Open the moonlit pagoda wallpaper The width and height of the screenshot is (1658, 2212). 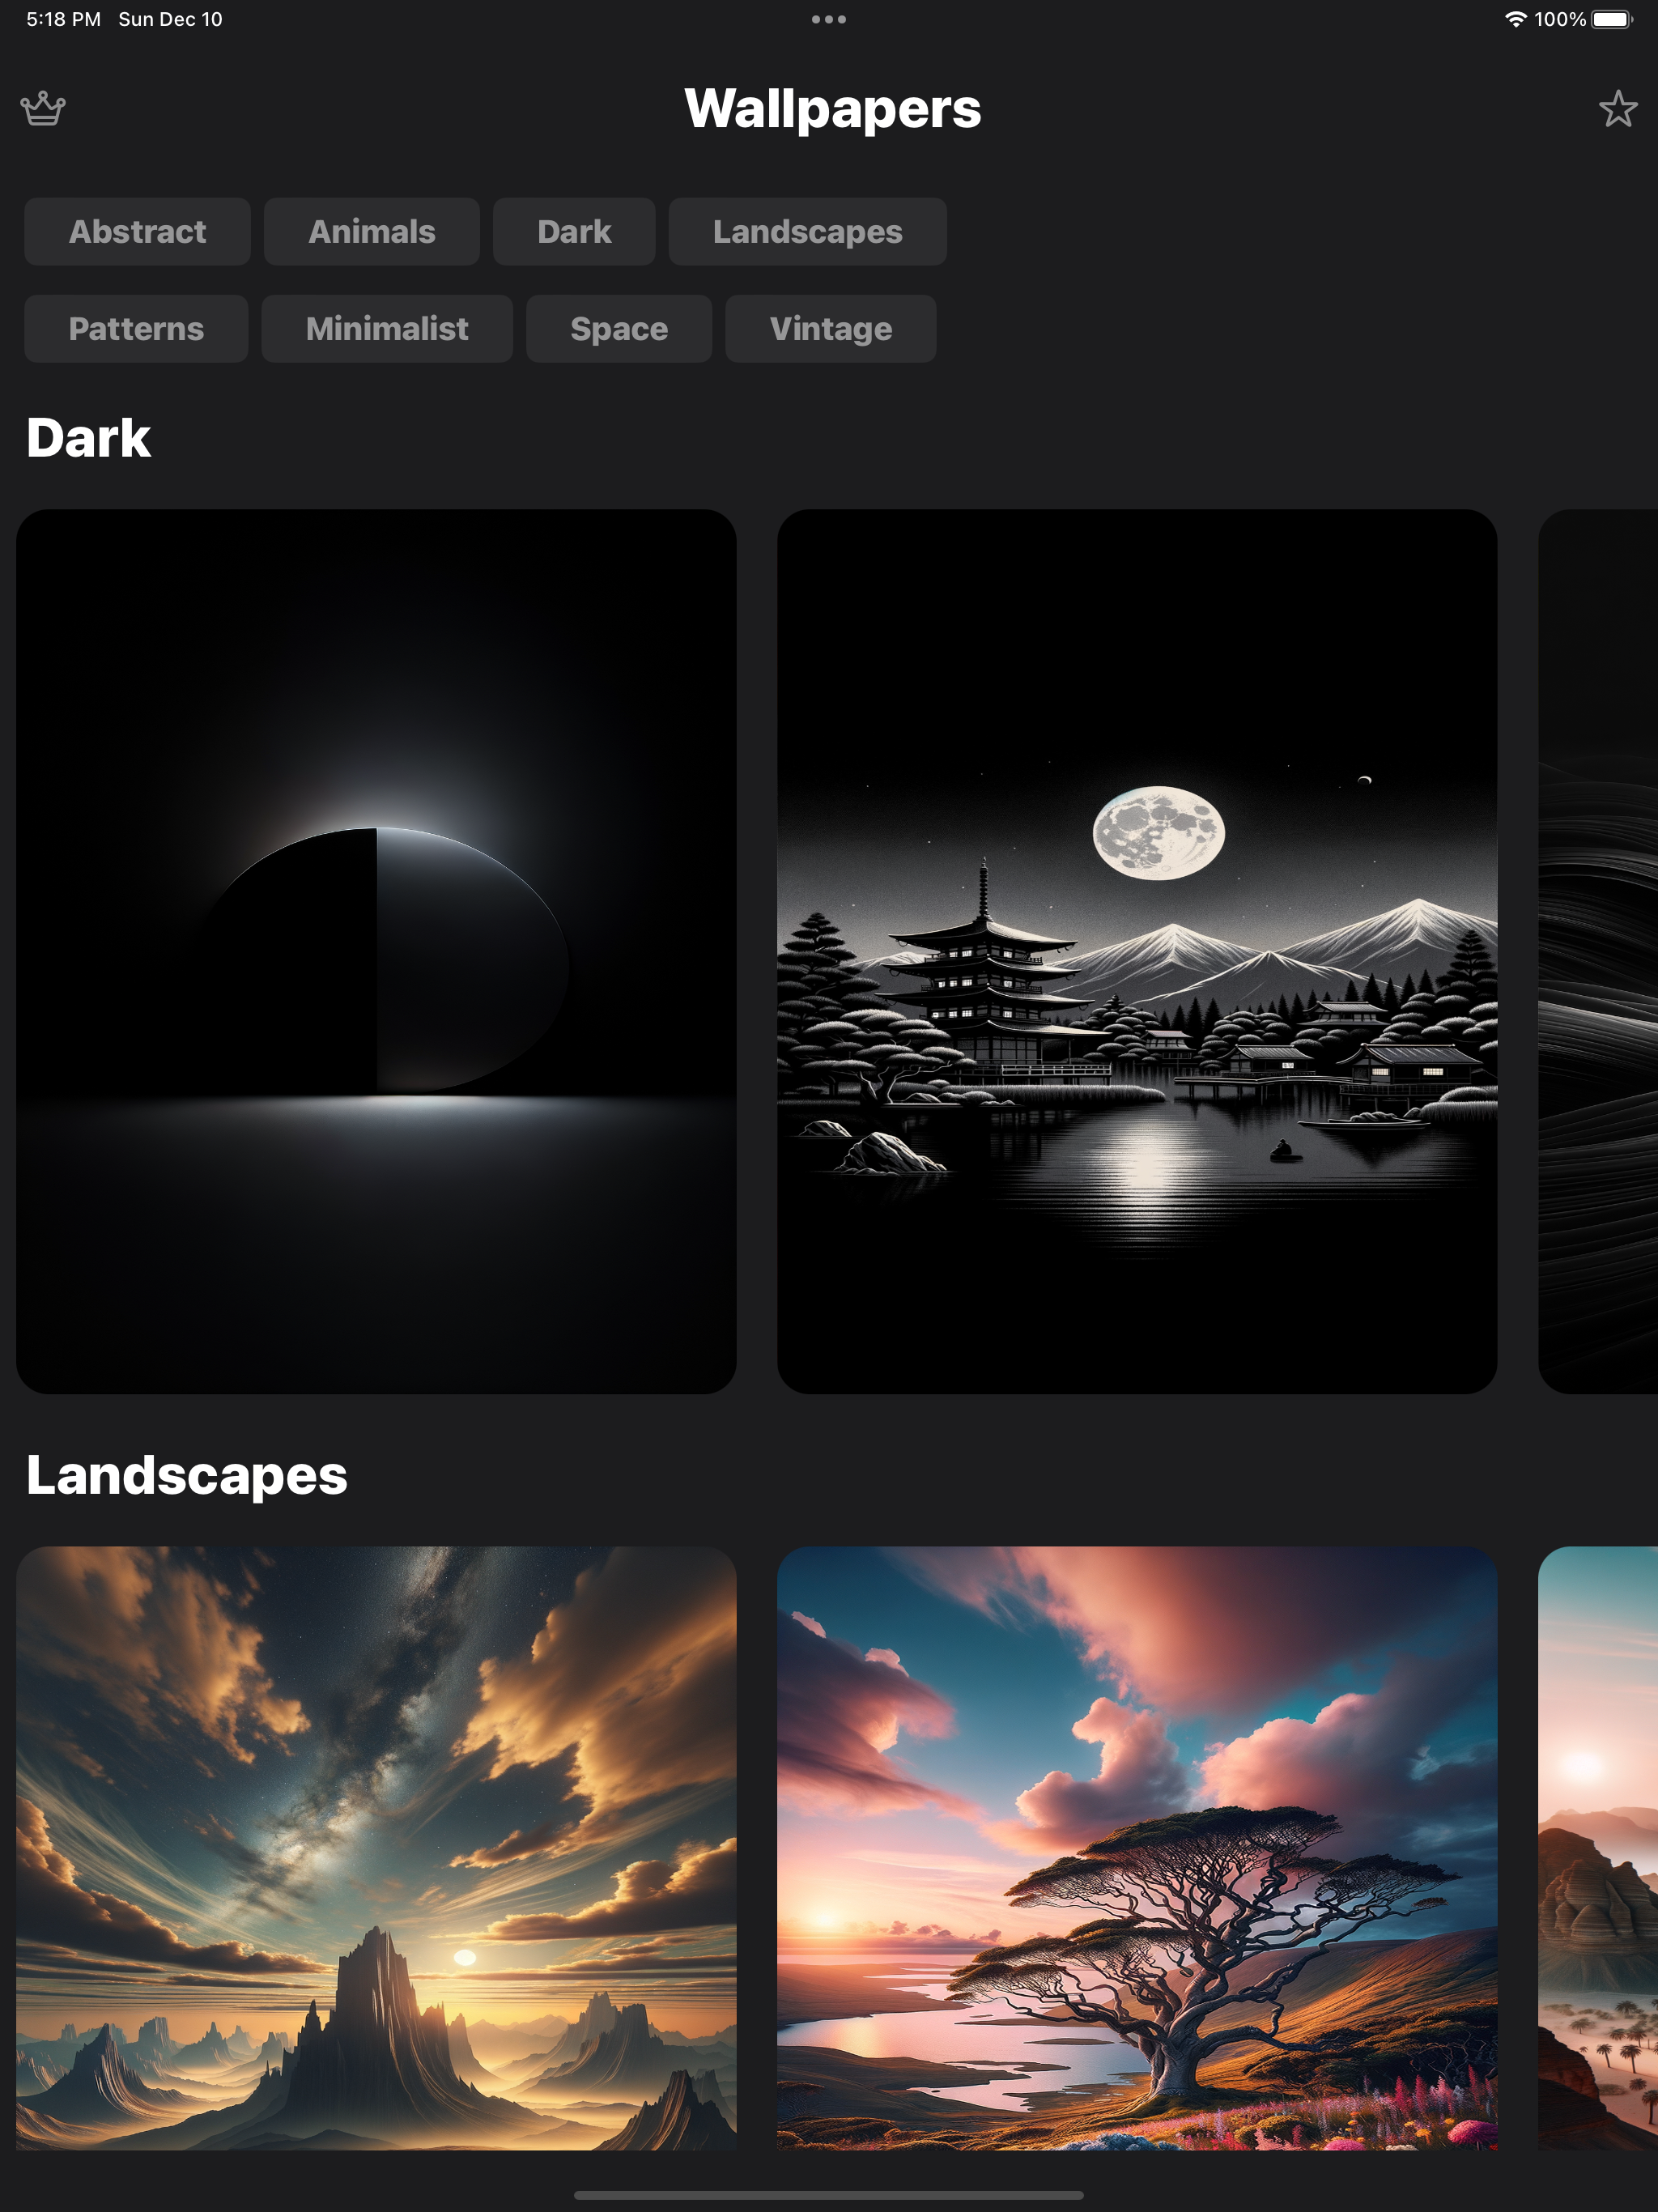pyautogui.click(x=1137, y=951)
